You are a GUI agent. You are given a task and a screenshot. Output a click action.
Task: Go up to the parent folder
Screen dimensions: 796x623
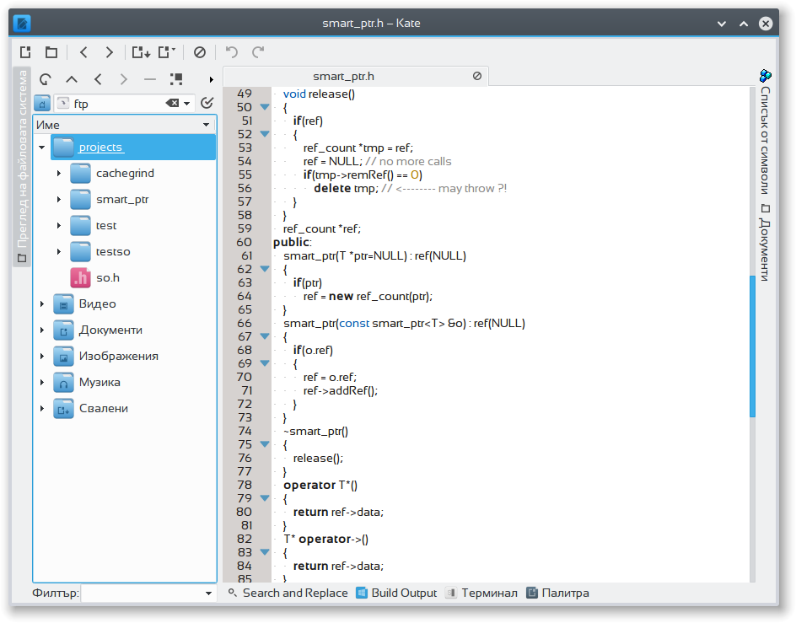tap(72, 79)
